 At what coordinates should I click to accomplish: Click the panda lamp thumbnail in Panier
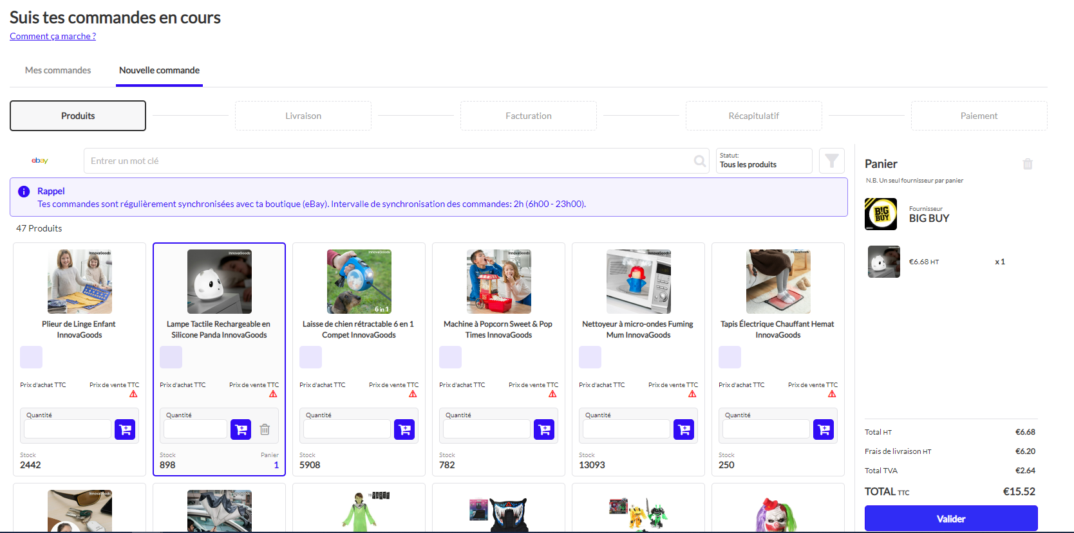884,262
